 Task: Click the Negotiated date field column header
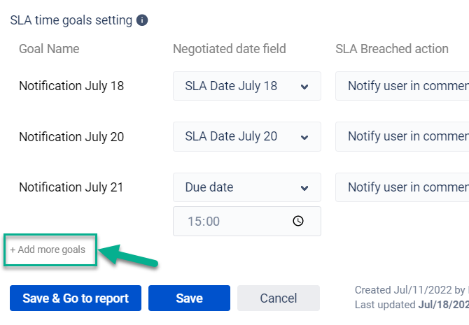click(x=230, y=49)
